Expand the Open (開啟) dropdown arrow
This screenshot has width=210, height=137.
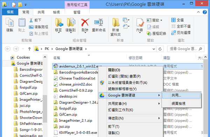[161, 21]
